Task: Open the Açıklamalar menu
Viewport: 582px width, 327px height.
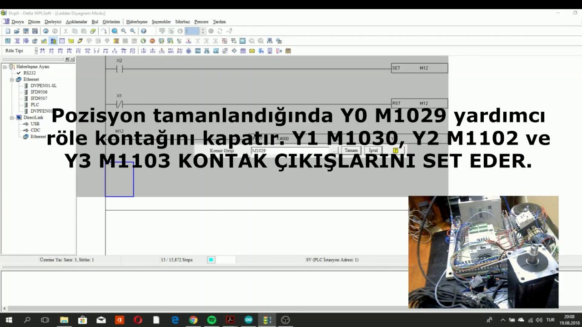Action: [x=76, y=22]
